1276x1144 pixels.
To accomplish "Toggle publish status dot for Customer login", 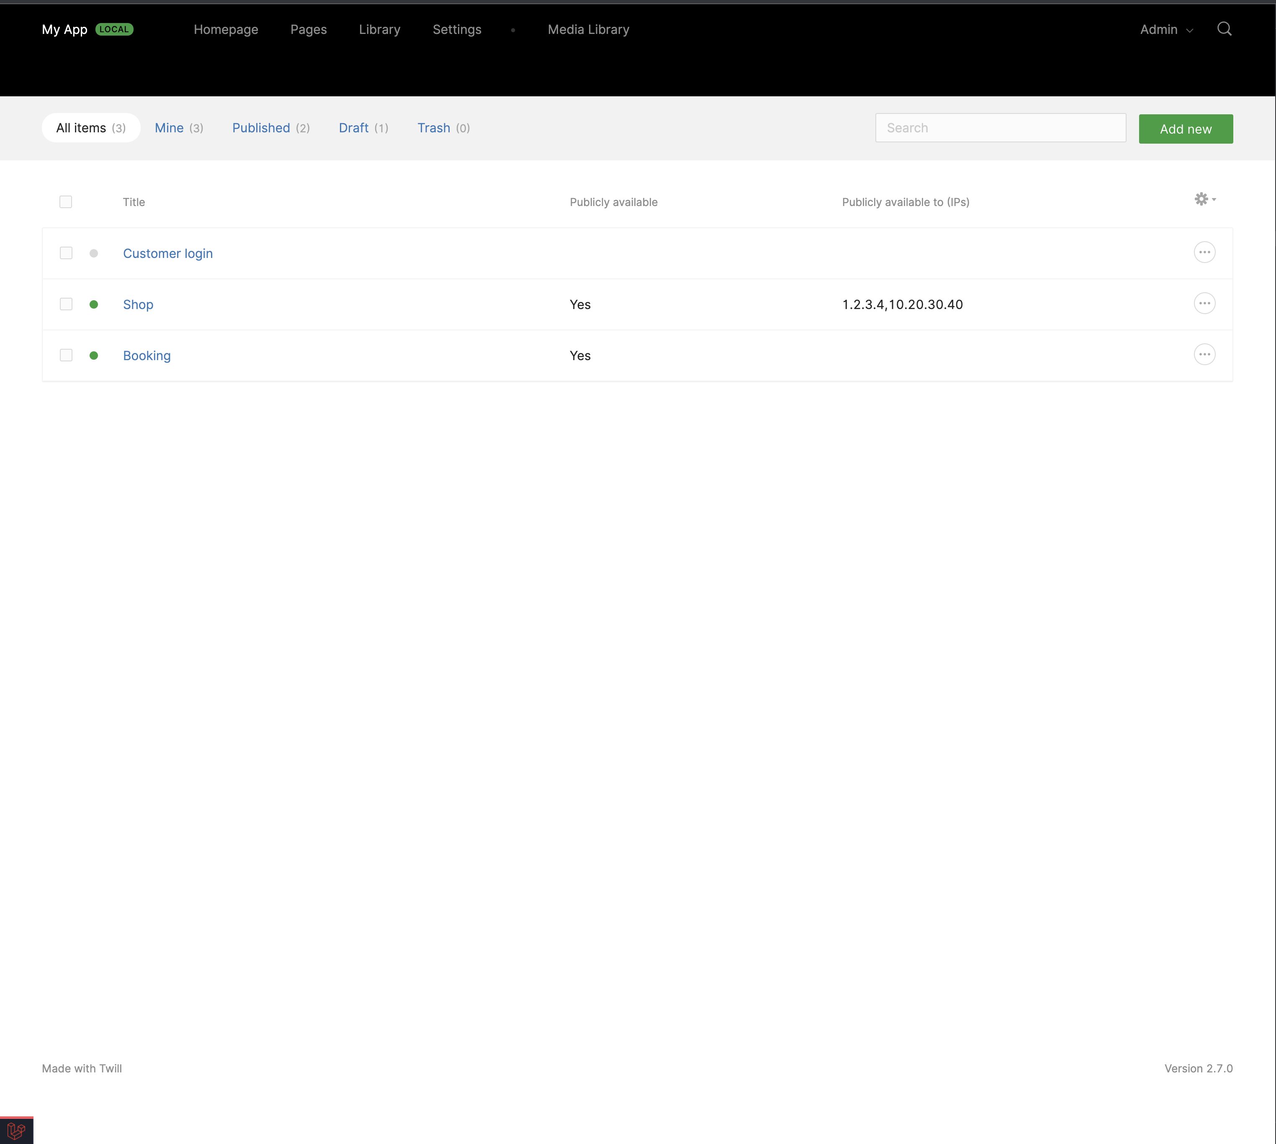I will (x=94, y=253).
